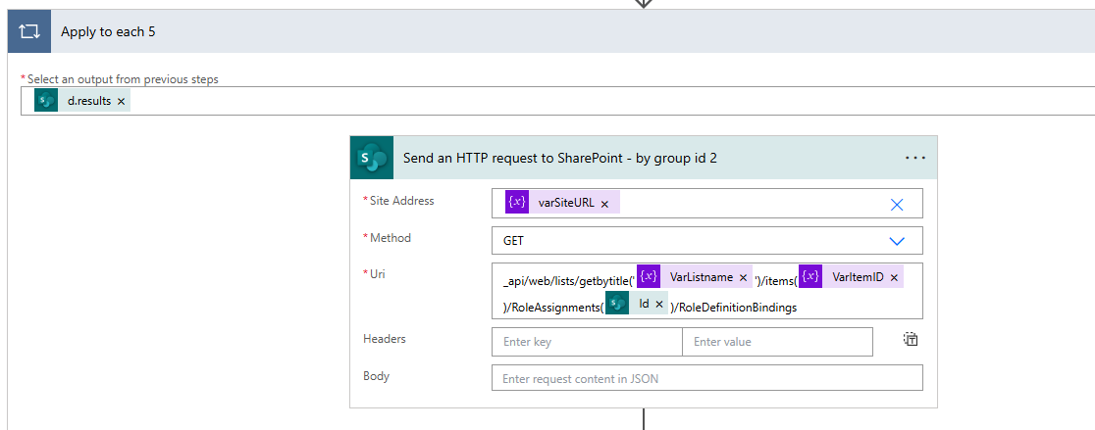Click the Apply to each 5 loop icon
This screenshot has width=1095, height=430.
tap(28, 32)
